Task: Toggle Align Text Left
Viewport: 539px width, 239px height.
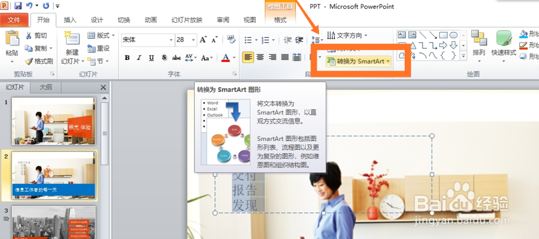Action: click(248, 57)
